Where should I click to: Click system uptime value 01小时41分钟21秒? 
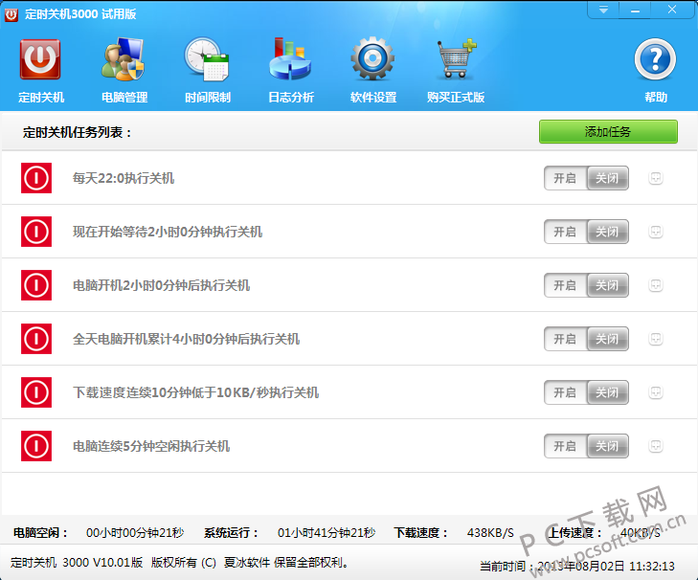pyautogui.click(x=326, y=532)
